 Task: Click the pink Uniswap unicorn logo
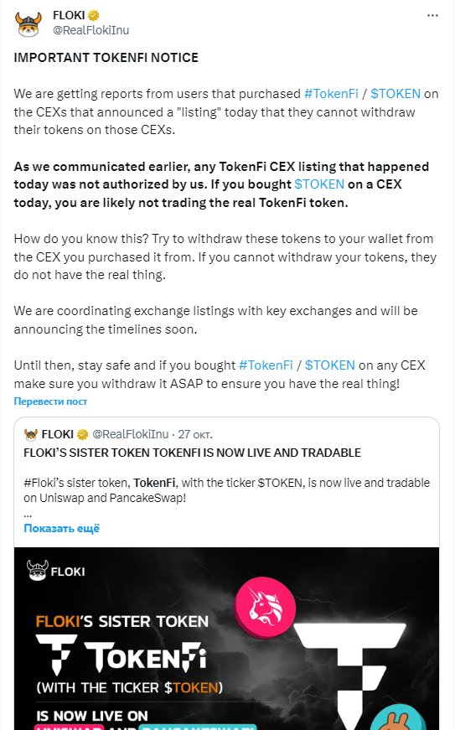265,607
